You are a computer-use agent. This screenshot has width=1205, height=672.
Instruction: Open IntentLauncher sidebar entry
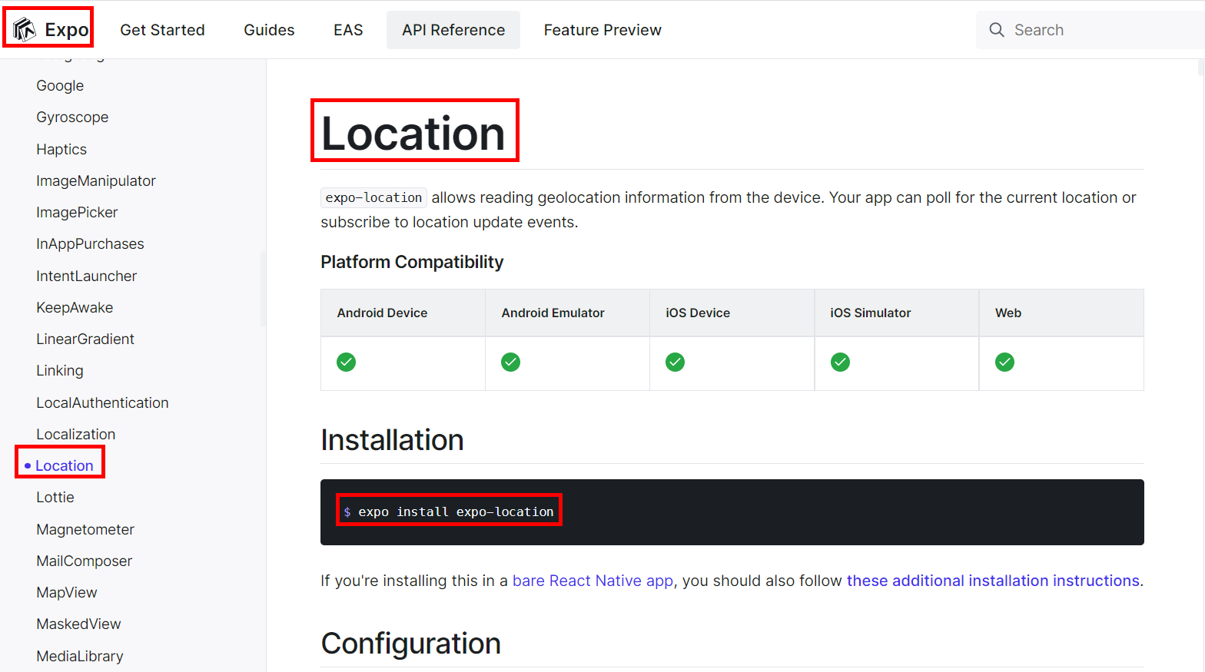point(86,276)
